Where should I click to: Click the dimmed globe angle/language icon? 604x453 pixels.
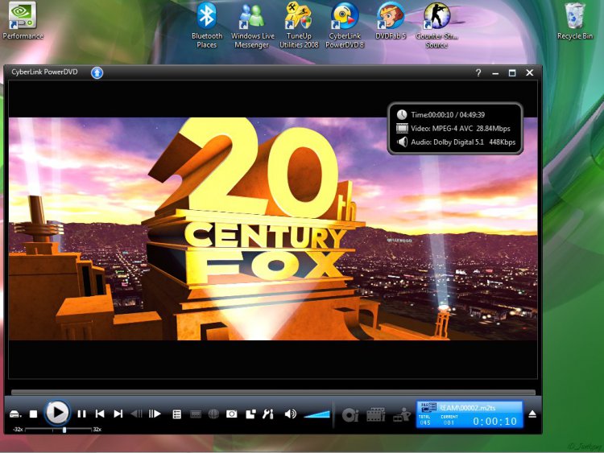coord(213,414)
